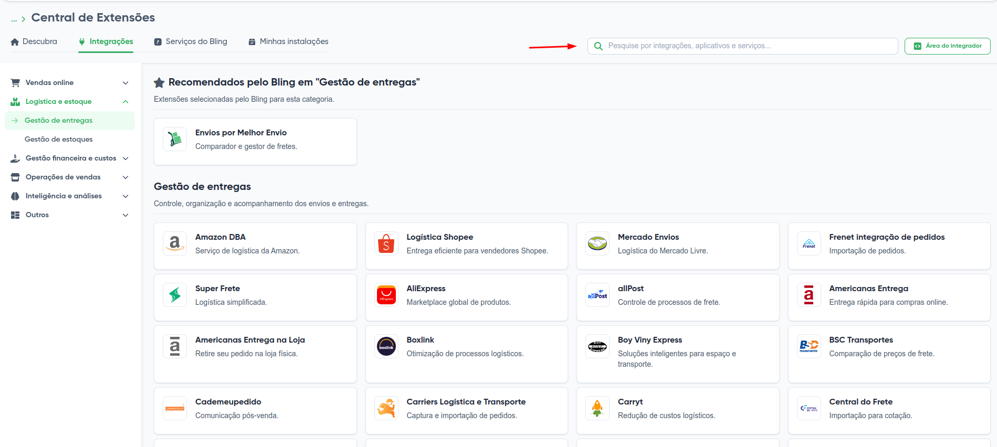
Task: Click the Boy Viny Express logo icon
Action: pyautogui.click(x=597, y=346)
